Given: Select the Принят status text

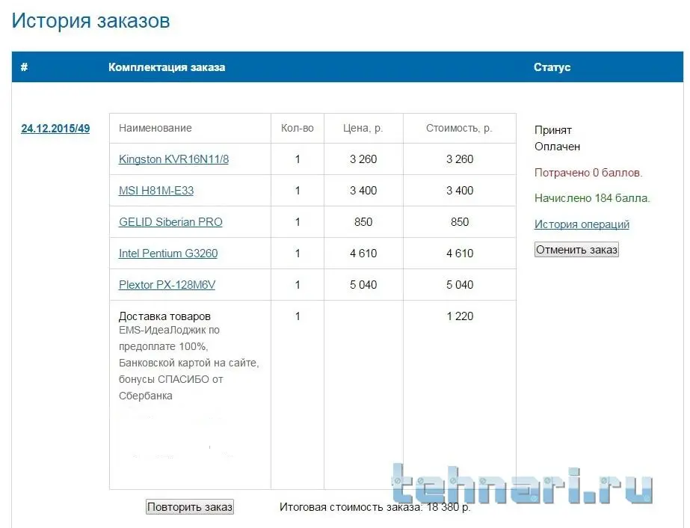Looking at the screenshot, I should pyautogui.click(x=553, y=130).
